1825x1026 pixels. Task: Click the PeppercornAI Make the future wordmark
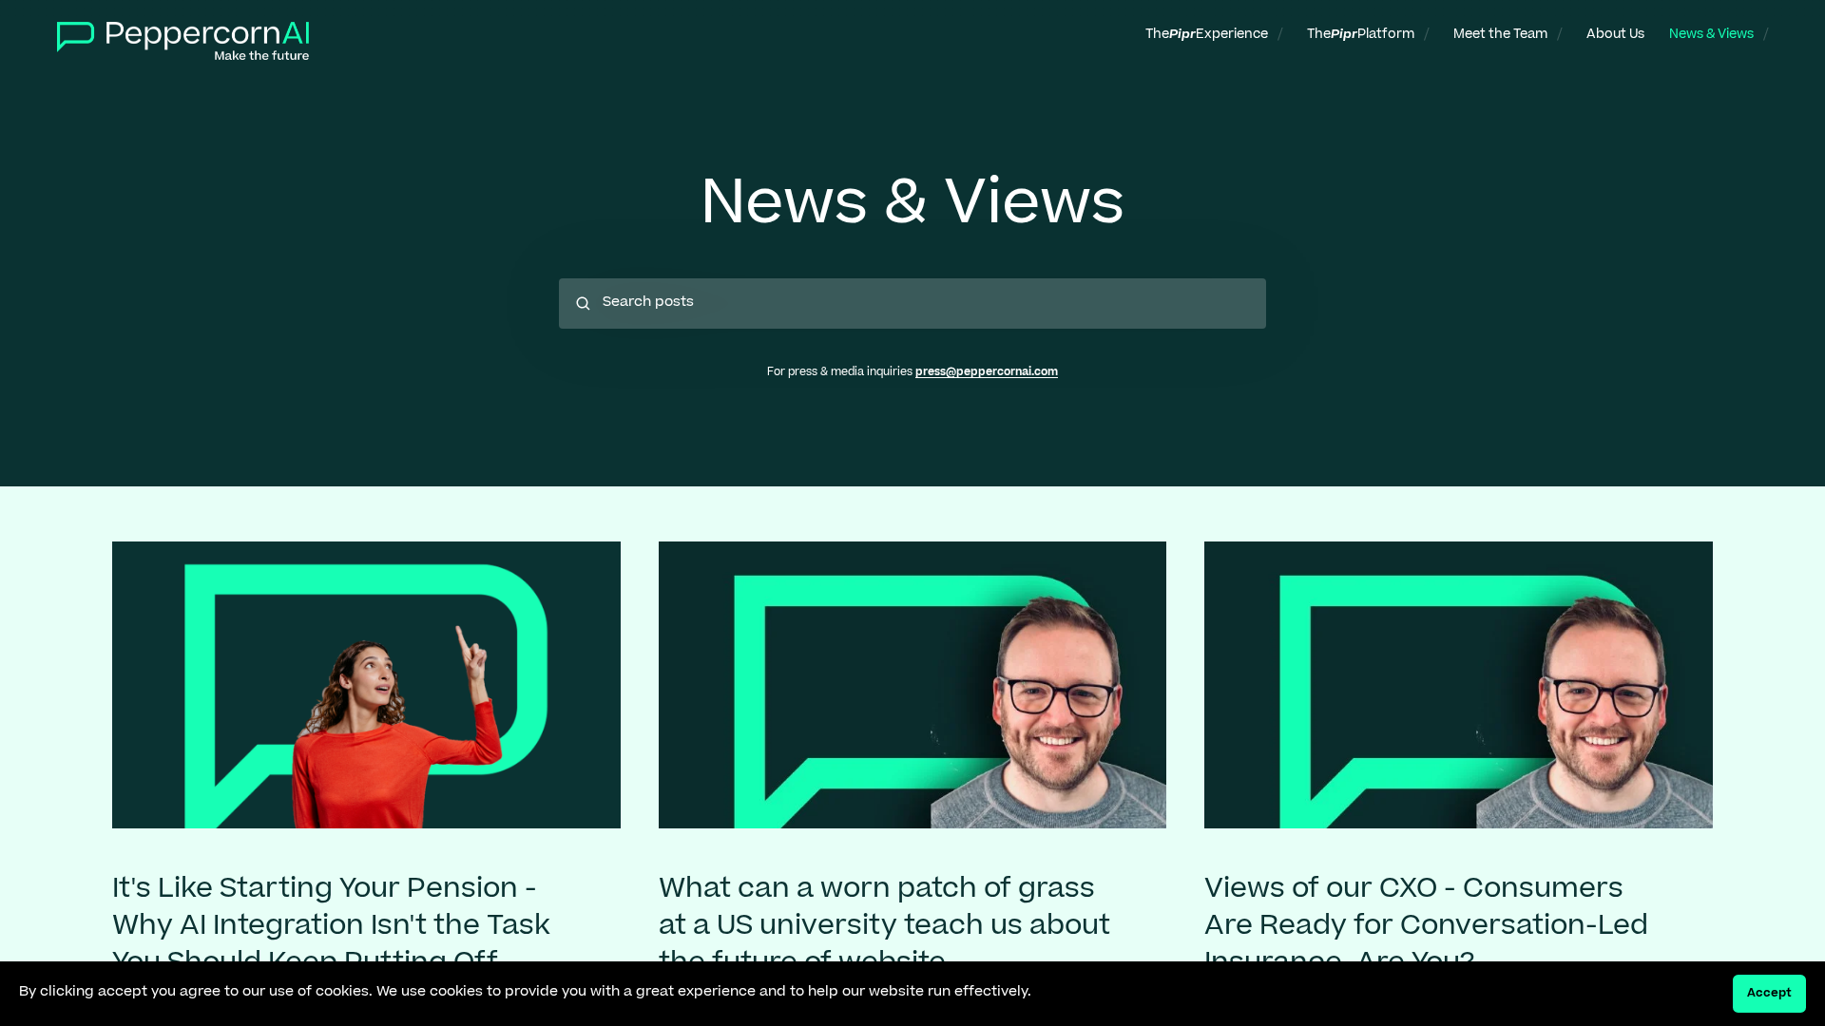[x=207, y=41]
